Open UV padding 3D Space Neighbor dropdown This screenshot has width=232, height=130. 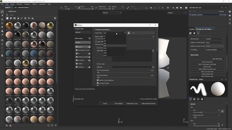click(215, 50)
